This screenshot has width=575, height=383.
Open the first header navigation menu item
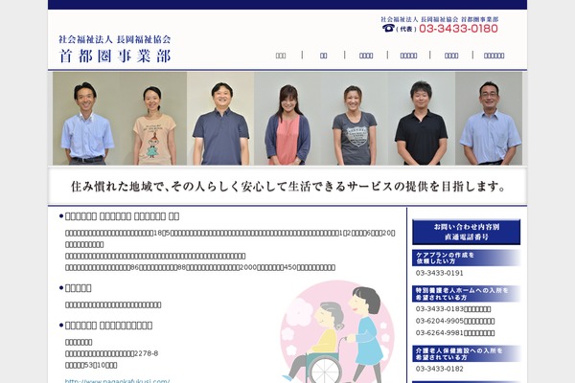click(281, 56)
